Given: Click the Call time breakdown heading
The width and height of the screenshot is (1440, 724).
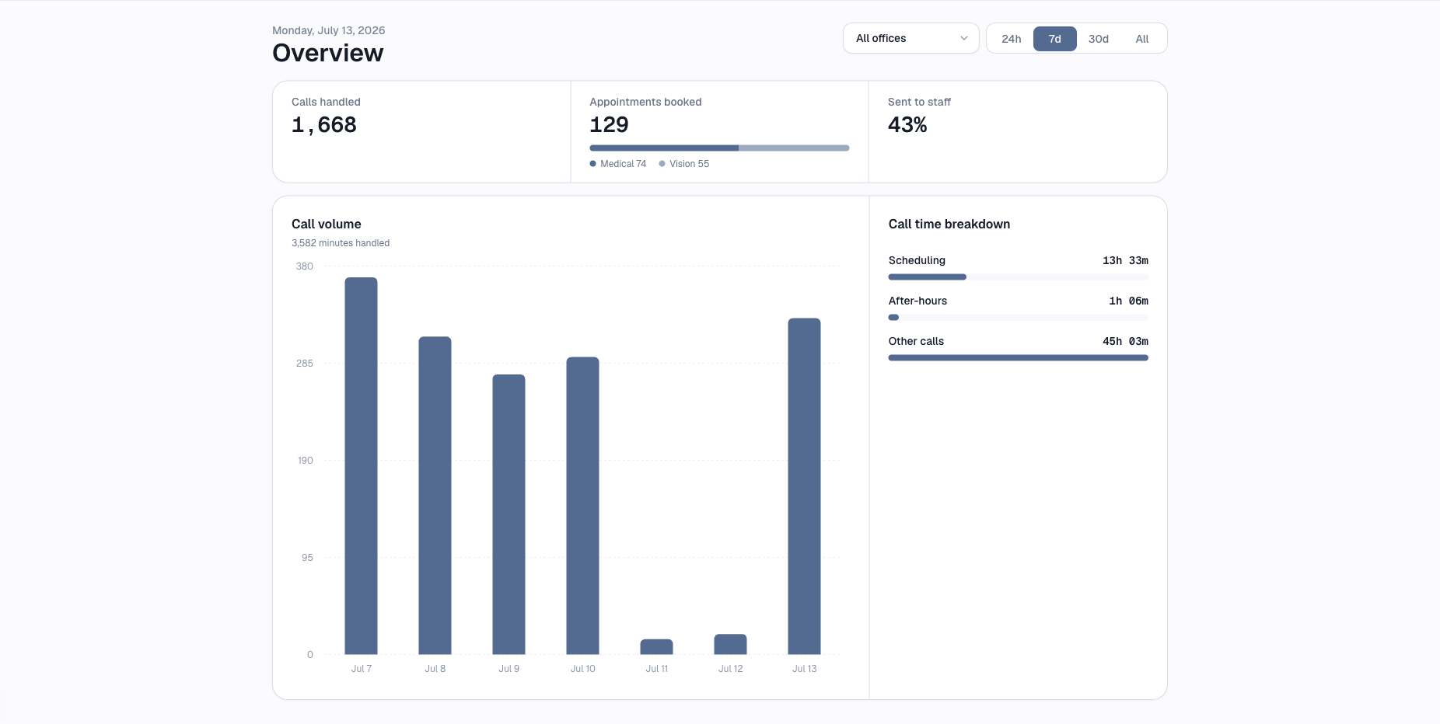Looking at the screenshot, I should (x=949, y=224).
